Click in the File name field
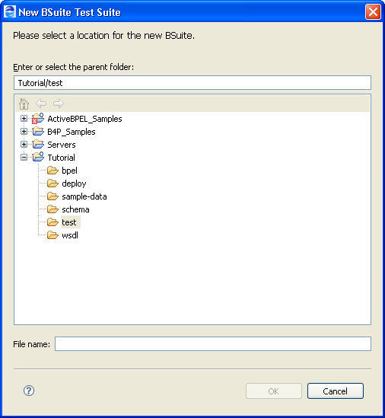Image resolution: width=385 pixels, height=418 pixels. [213, 344]
